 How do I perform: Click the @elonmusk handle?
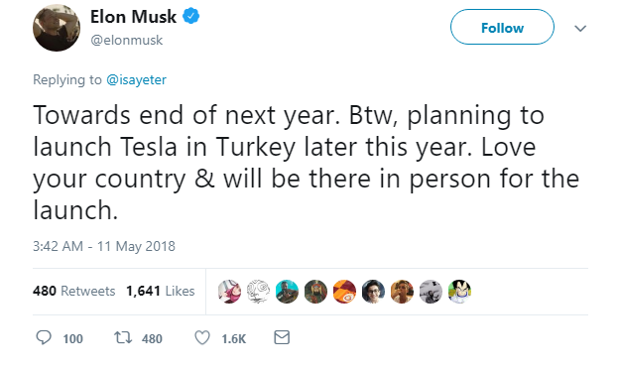coord(126,40)
